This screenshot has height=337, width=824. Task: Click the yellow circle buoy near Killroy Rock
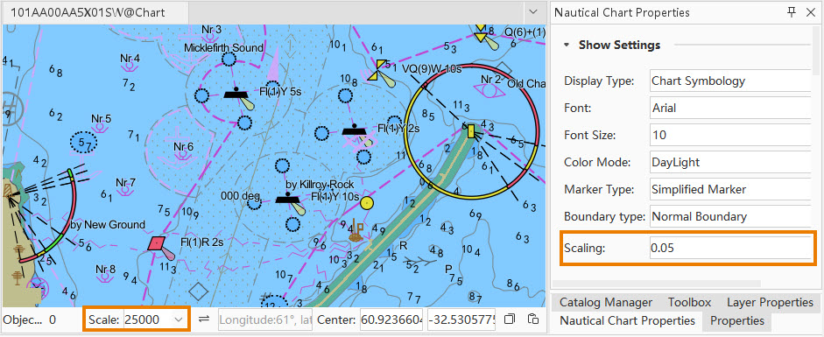point(367,203)
